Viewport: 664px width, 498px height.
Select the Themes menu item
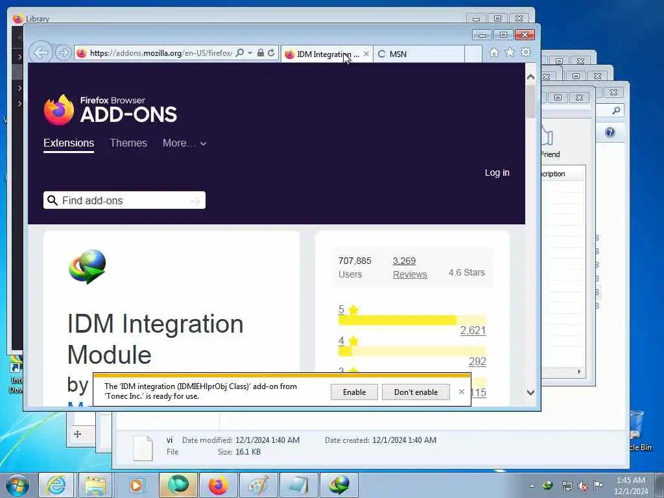click(x=128, y=143)
